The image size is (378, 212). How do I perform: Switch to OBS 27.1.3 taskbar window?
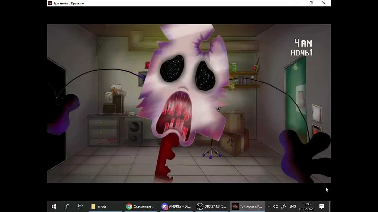click(x=211, y=206)
